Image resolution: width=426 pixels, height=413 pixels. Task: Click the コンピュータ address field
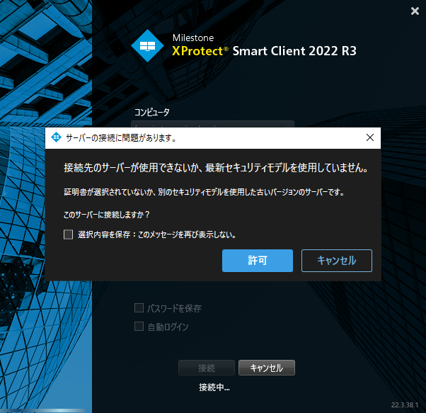212,124
